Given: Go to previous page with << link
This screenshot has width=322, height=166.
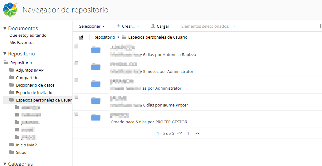Looking at the screenshot, I should click(x=180, y=133).
